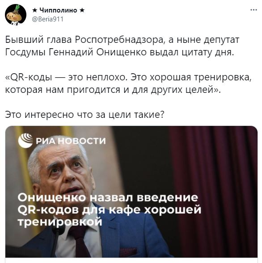Open the three-dot more options menu
Screen dimensions: 262x263
coord(254,10)
